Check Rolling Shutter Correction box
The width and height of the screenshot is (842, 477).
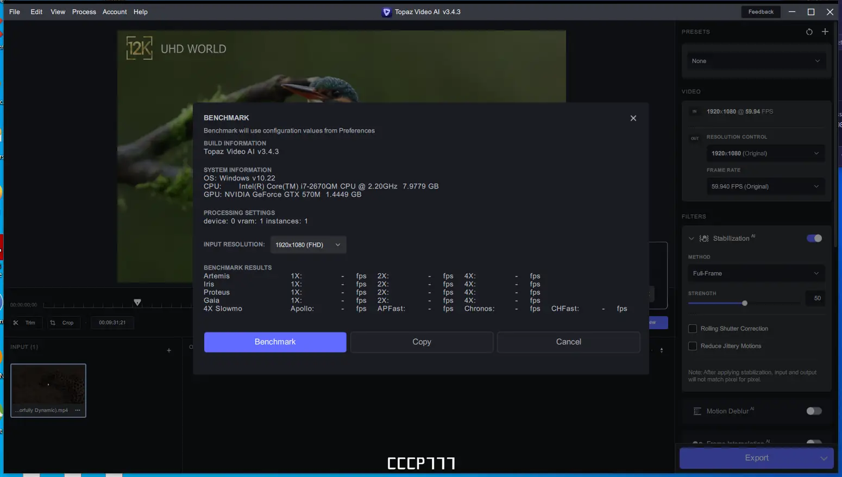pyautogui.click(x=693, y=329)
